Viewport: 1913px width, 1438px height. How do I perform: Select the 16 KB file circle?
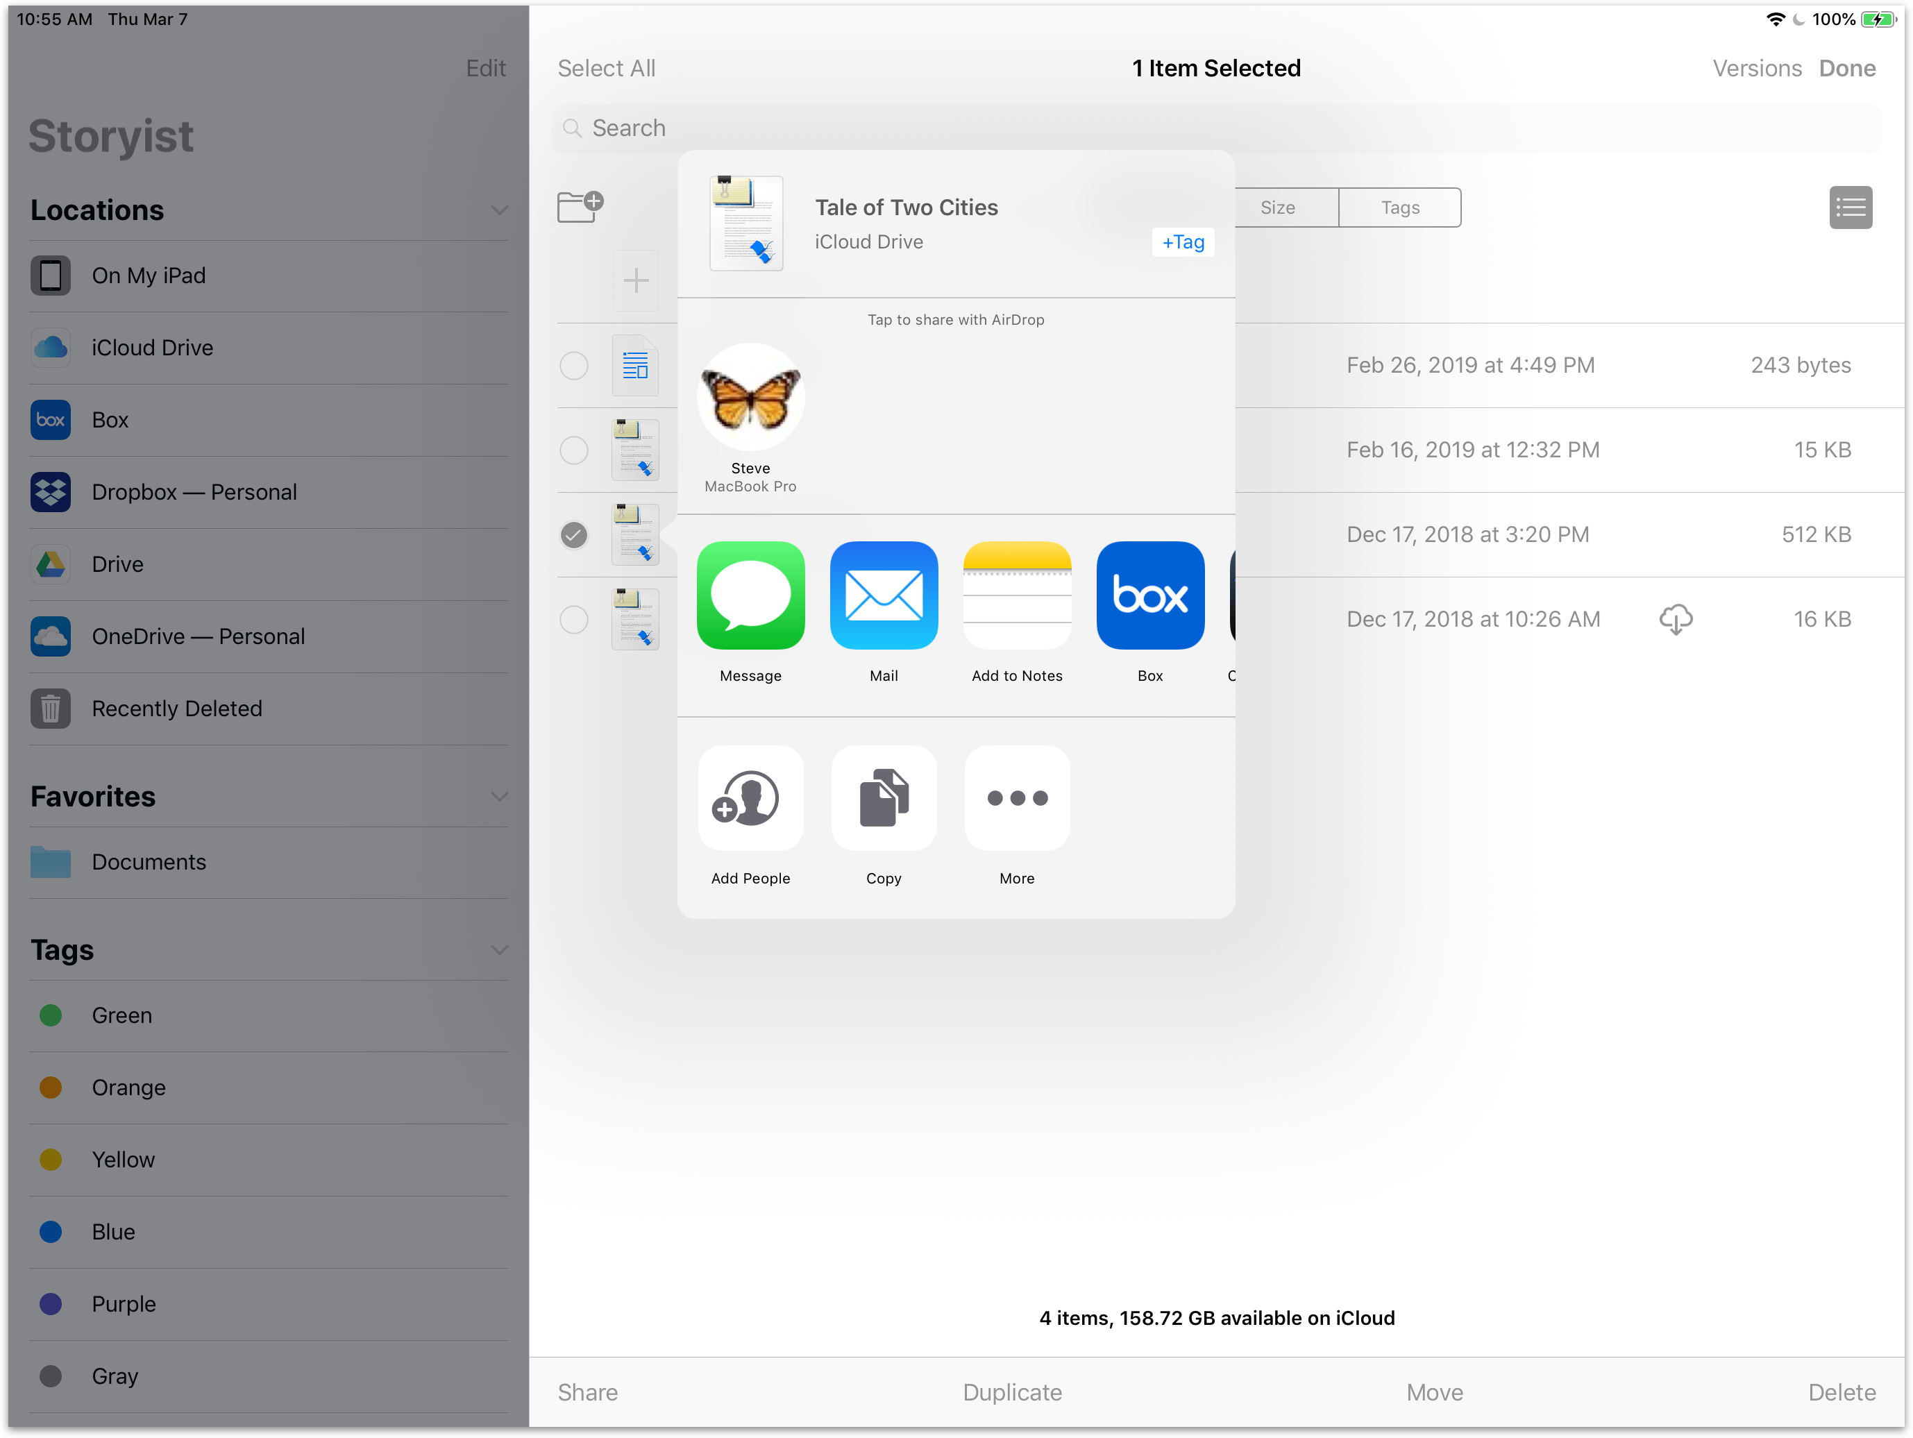(573, 619)
